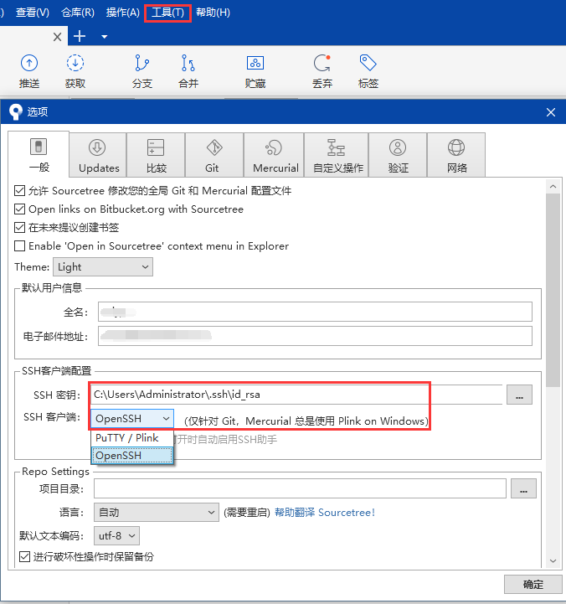The height and width of the screenshot is (604, 566).
Task: Switch to the Mercurial options tab
Action: tap(274, 155)
